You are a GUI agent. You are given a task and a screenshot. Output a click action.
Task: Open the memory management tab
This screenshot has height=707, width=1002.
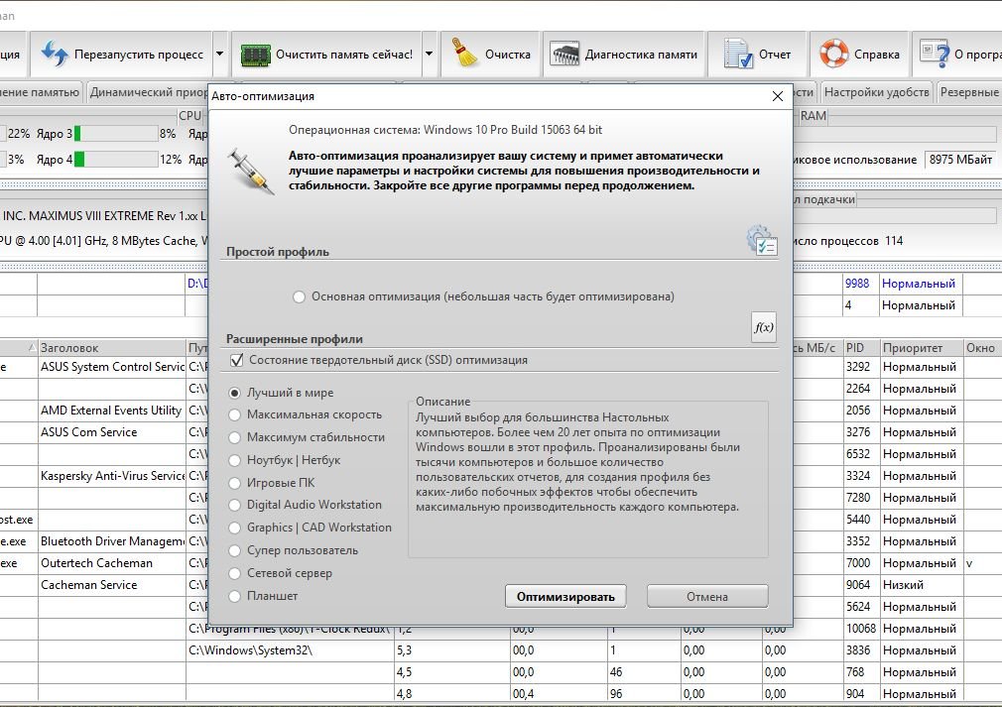tap(41, 92)
